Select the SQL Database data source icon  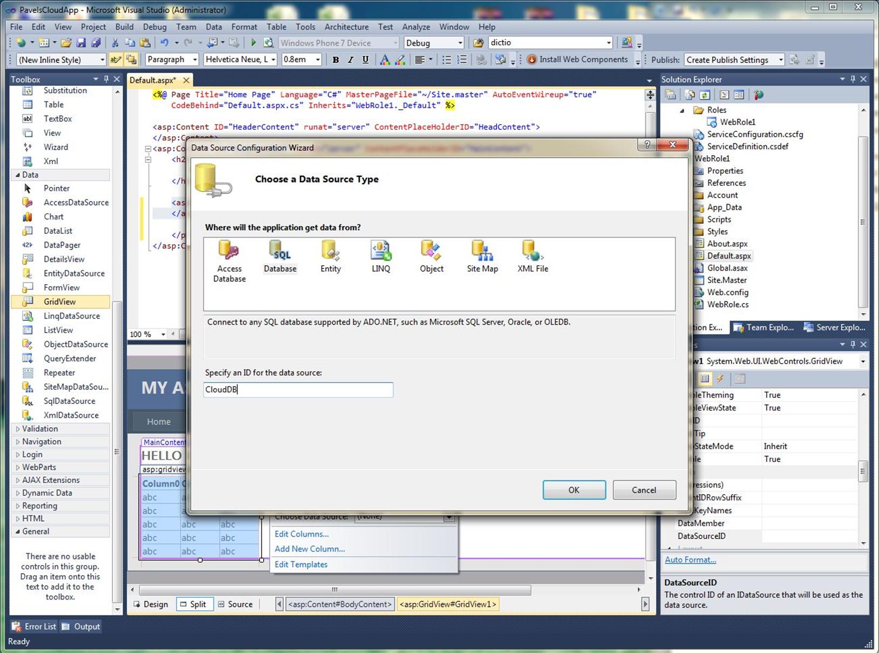point(280,257)
